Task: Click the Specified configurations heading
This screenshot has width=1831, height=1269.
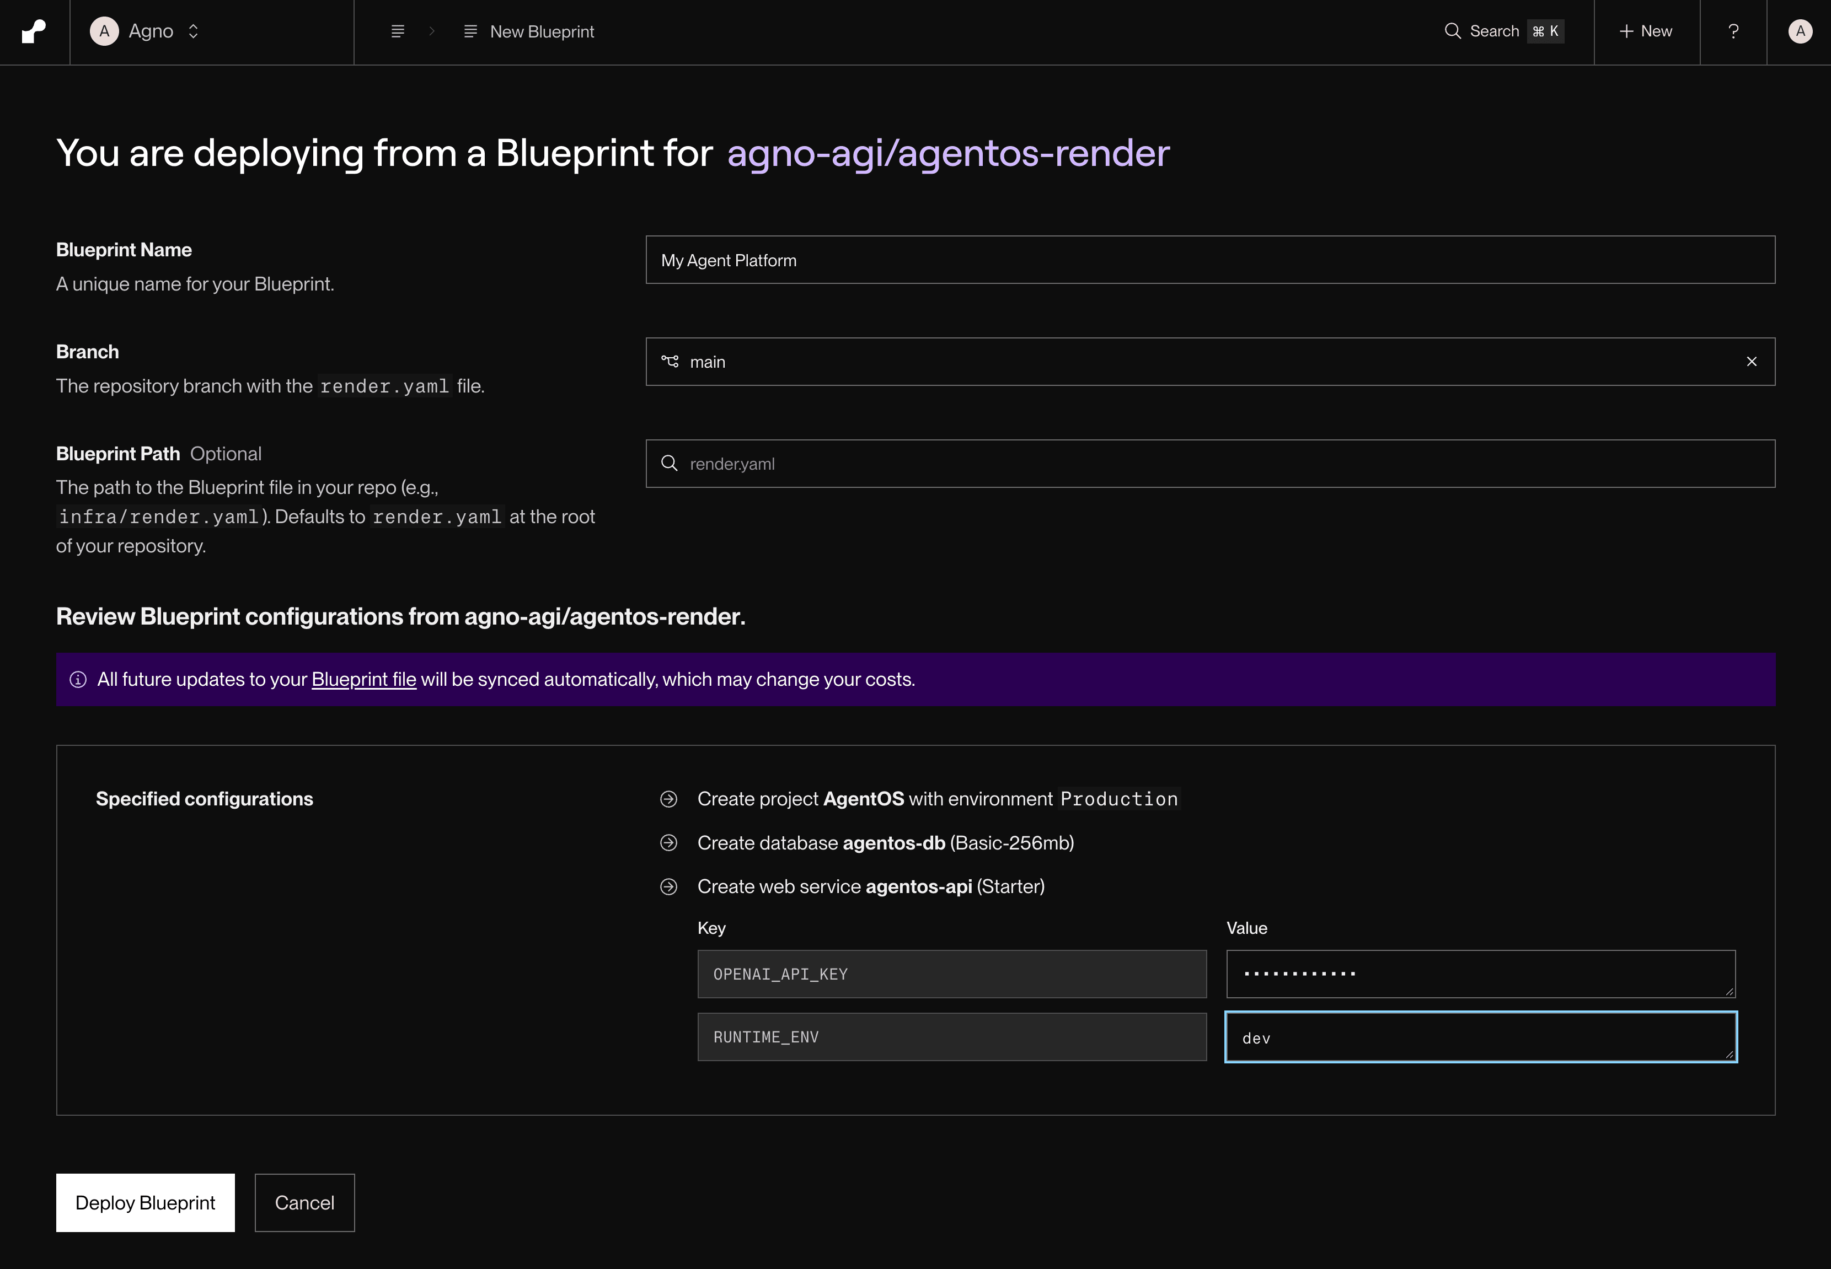Action: pyautogui.click(x=205, y=799)
